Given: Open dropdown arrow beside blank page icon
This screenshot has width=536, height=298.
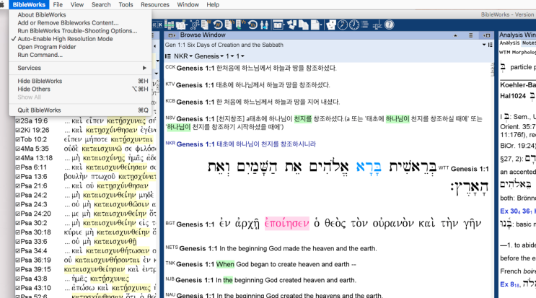Looking at the screenshot, I should (x=321, y=25).
